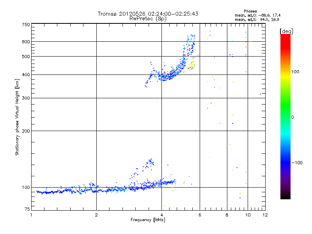
Task: Click the x-axis tick label '8'
Action: click(x=227, y=215)
